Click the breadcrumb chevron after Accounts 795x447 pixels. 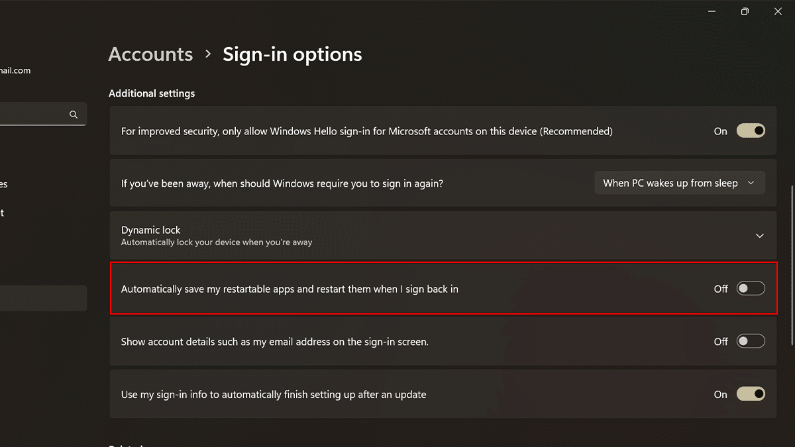tap(208, 54)
